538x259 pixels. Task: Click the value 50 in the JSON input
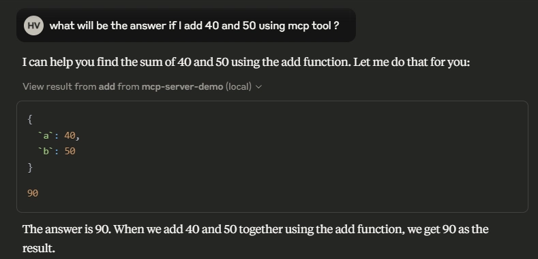coord(70,151)
